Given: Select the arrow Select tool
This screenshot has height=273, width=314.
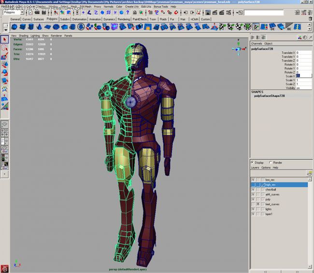Looking at the screenshot, I should 5,40.
